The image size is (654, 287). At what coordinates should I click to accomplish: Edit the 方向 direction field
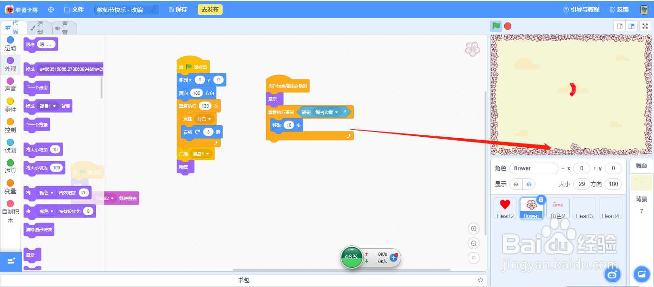point(613,184)
